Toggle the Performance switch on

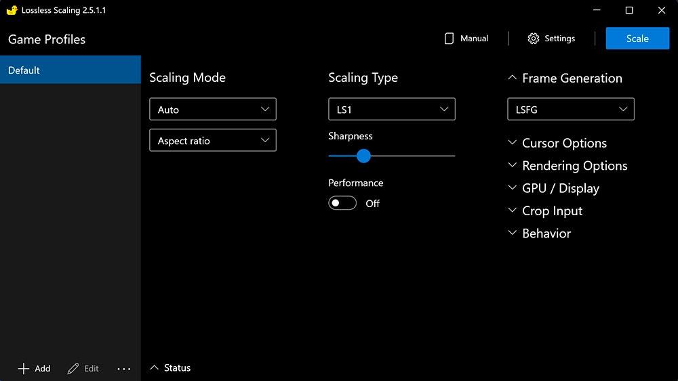pyautogui.click(x=342, y=203)
